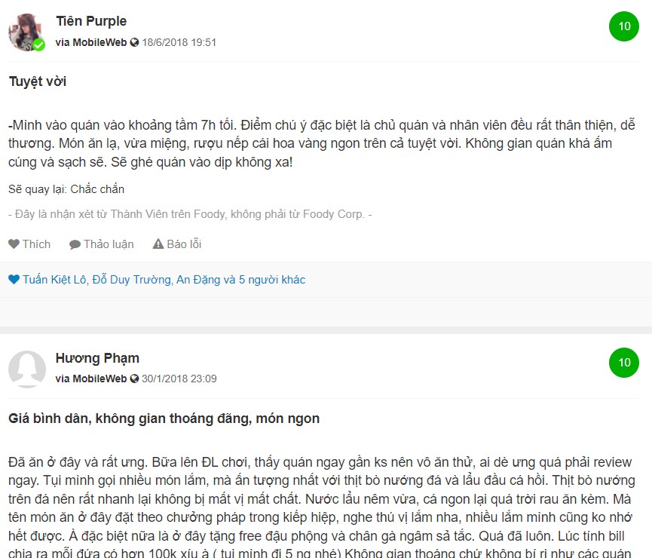The width and height of the screenshot is (652, 558).
Task: Click Tiên Purple's profile avatar
Action: (x=26, y=32)
